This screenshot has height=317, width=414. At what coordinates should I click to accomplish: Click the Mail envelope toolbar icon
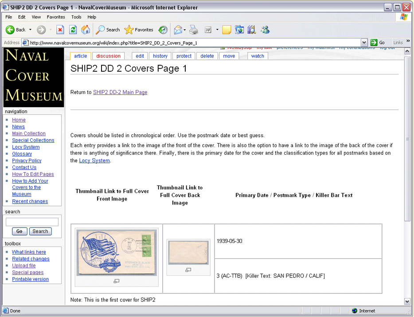(x=178, y=30)
